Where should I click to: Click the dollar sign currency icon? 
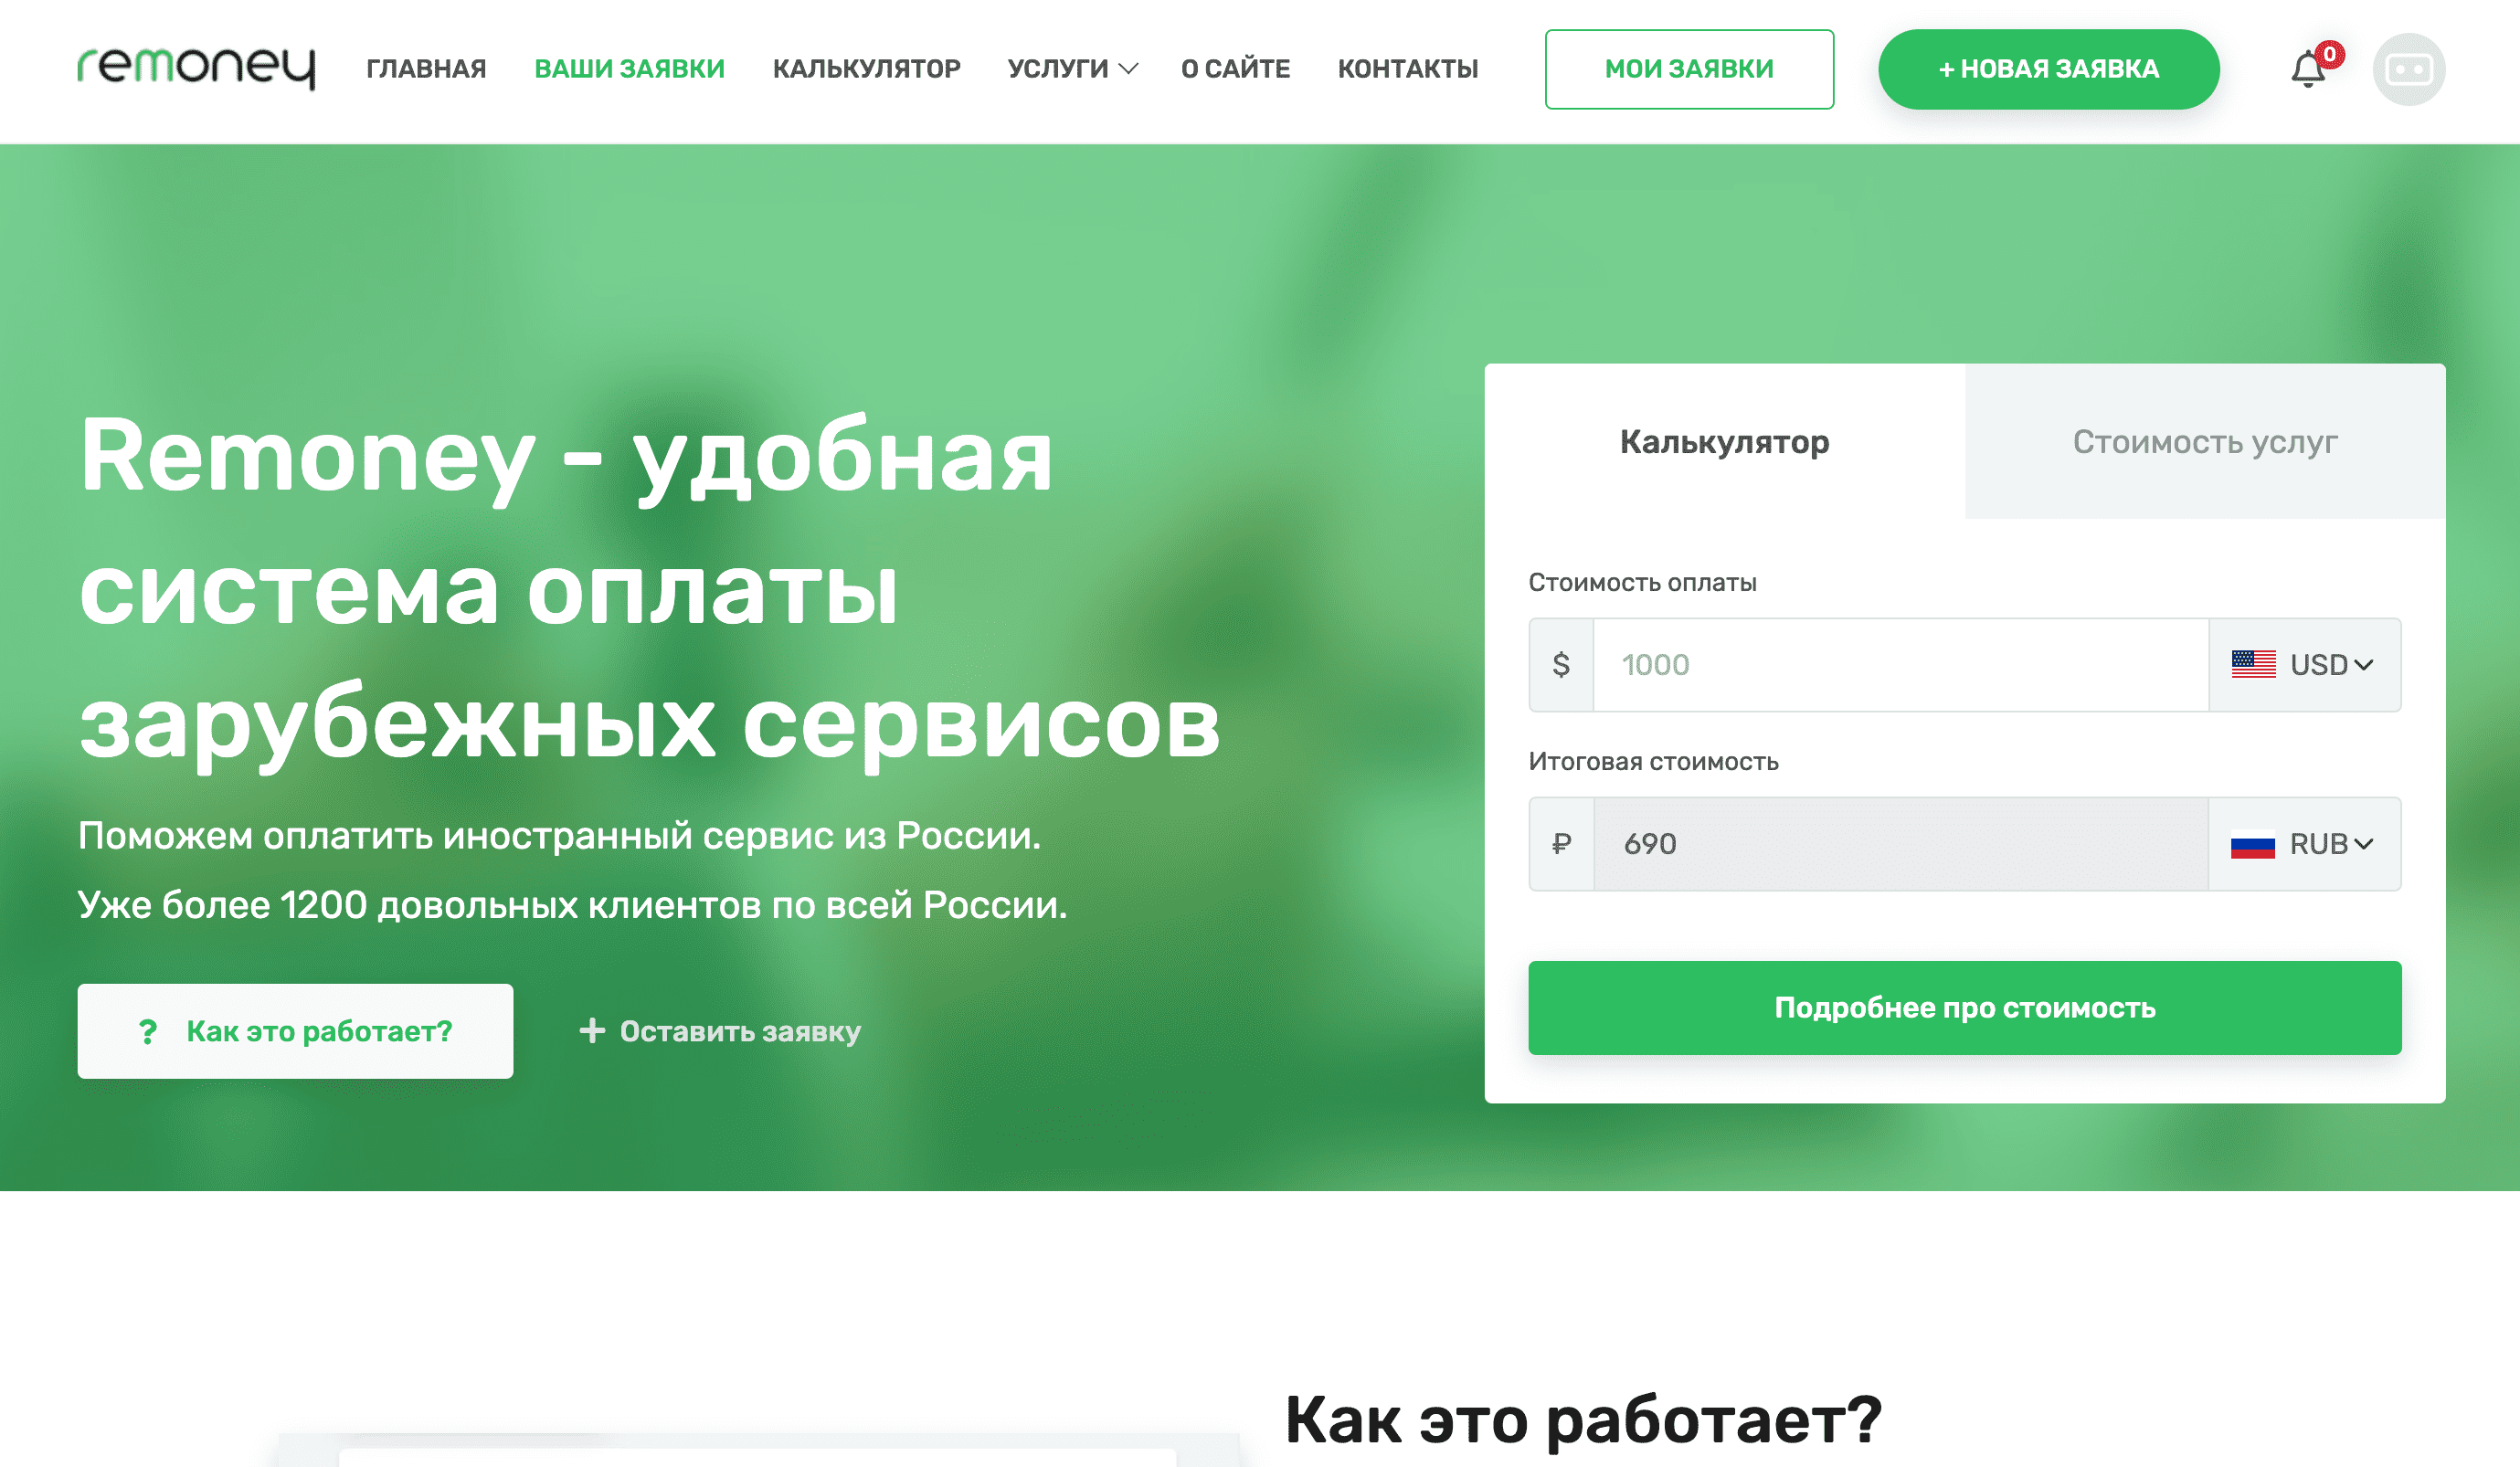click(1561, 664)
